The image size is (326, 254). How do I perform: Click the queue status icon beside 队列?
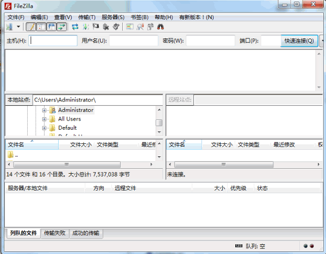click(239, 246)
